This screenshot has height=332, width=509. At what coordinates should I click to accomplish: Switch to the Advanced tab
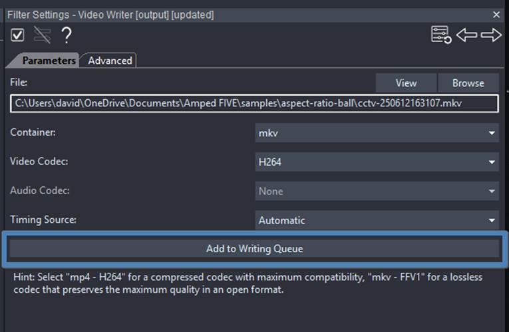click(110, 61)
